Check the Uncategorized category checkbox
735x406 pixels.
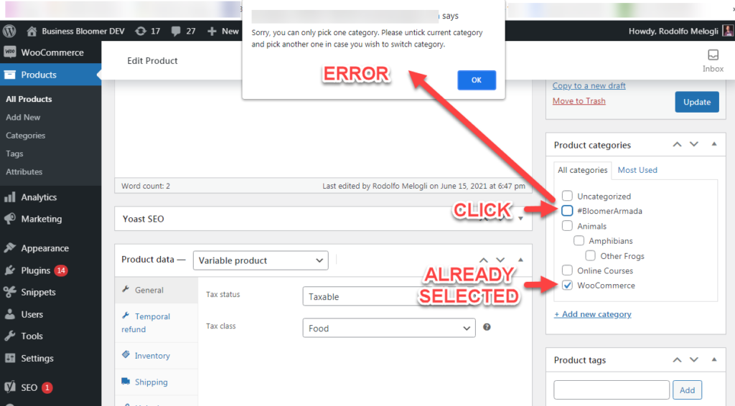(x=567, y=196)
